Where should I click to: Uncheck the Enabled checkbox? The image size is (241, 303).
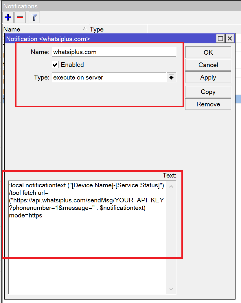click(x=55, y=64)
